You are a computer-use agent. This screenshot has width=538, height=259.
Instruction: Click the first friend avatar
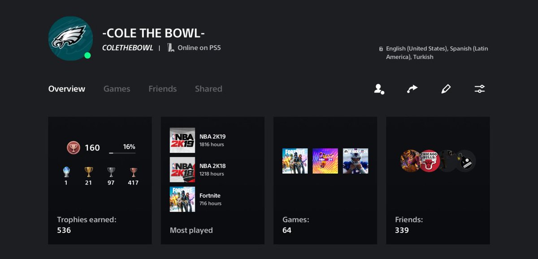[410, 161]
